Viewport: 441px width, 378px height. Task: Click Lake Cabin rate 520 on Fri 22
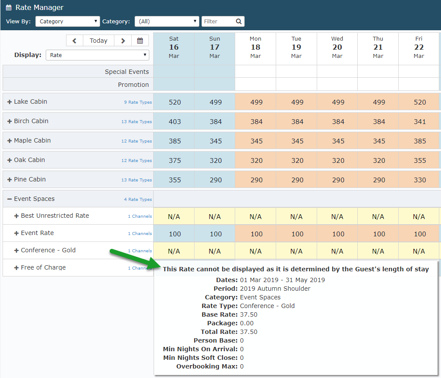(419, 102)
